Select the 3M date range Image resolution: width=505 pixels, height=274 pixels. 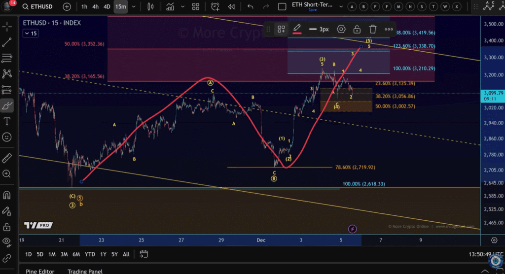point(64,254)
